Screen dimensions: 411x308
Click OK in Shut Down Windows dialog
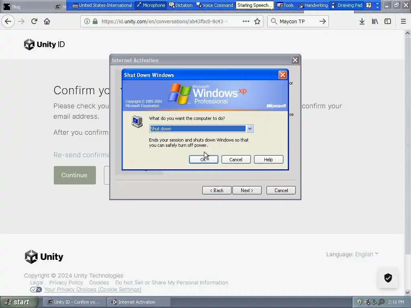tap(203, 159)
